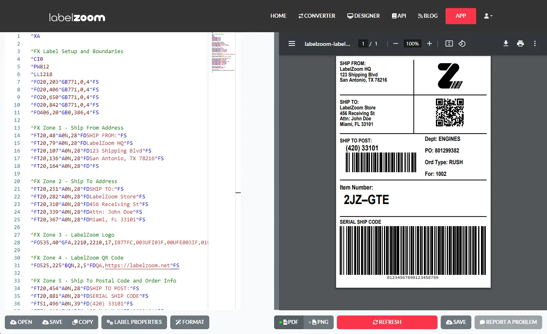Zoom in on the label preview
The width and height of the screenshot is (547, 334).
(429, 43)
